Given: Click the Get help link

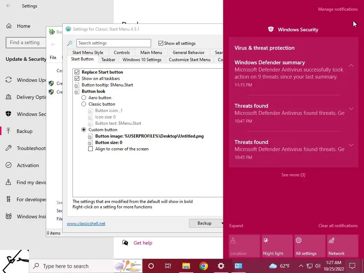Looking at the screenshot, I should point(143,243).
